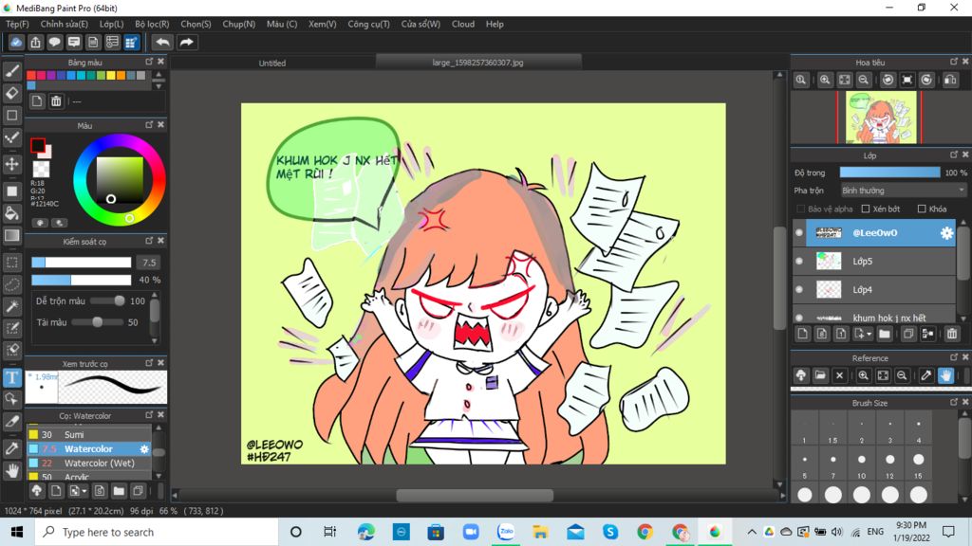Select the Sumi brush
Viewport: 972px width, 546px height.
pos(88,434)
